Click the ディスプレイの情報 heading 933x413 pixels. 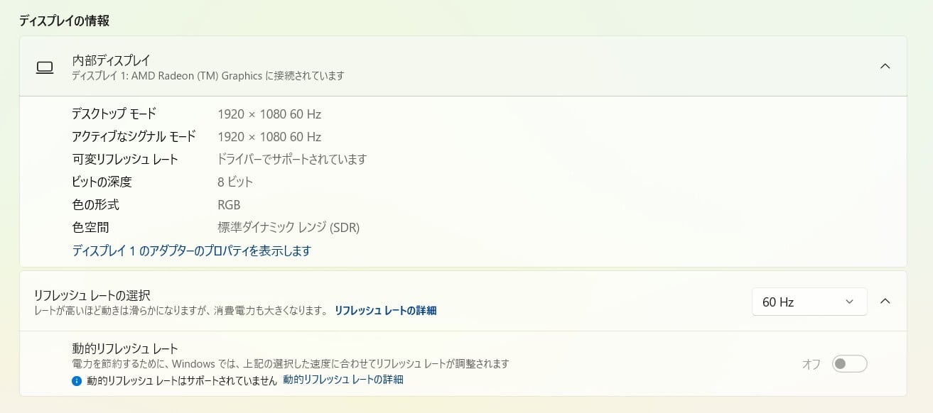65,21
